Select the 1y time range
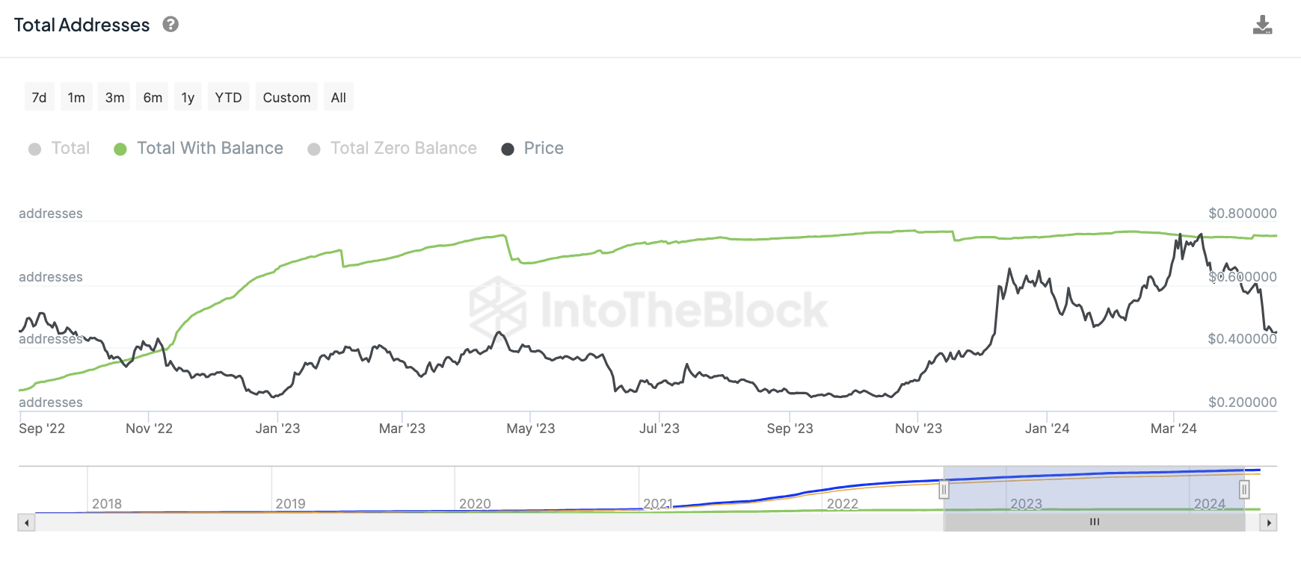 (188, 98)
